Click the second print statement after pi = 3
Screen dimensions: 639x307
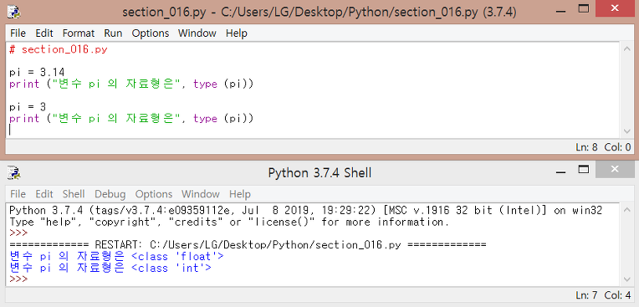[x=131, y=119]
